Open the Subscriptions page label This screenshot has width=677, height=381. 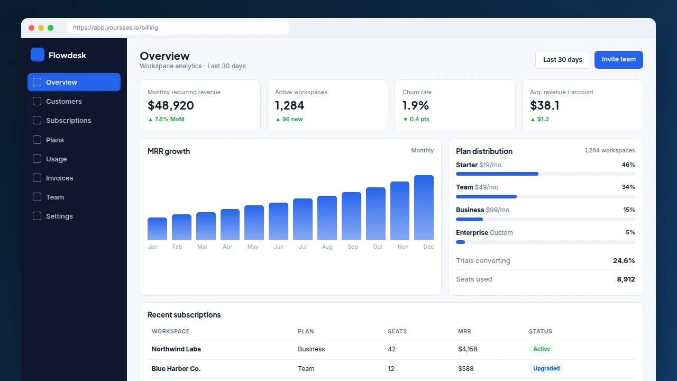(x=68, y=121)
